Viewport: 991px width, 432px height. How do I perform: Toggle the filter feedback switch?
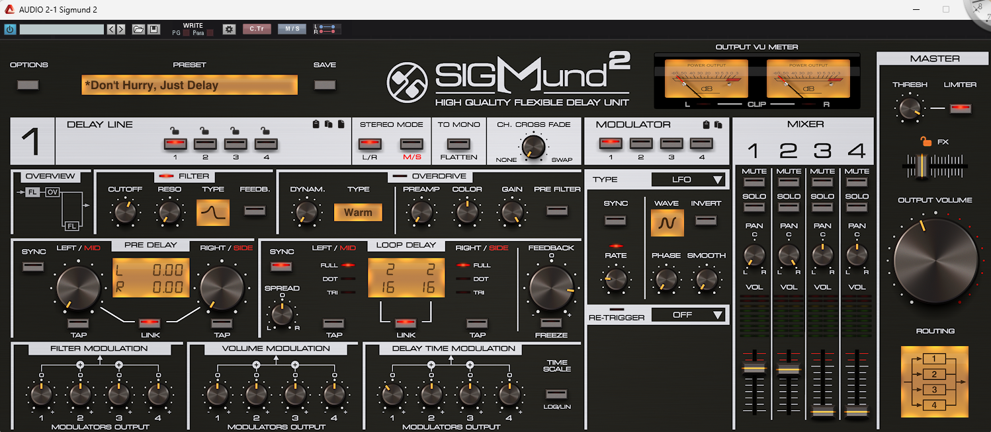(255, 211)
